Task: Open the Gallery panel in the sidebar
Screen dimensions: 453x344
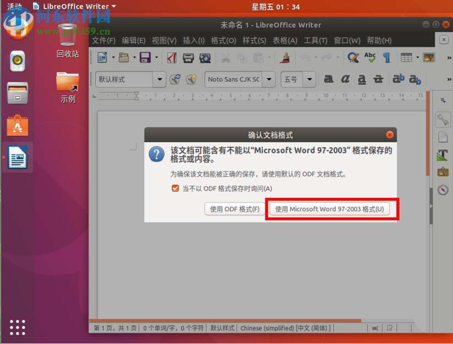Action: click(x=443, y=171)
